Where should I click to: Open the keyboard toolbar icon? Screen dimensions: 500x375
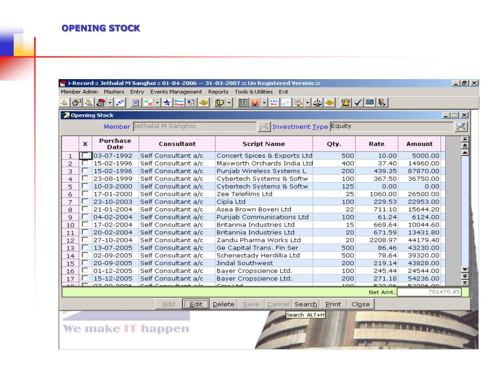click(x=370, y=103)
